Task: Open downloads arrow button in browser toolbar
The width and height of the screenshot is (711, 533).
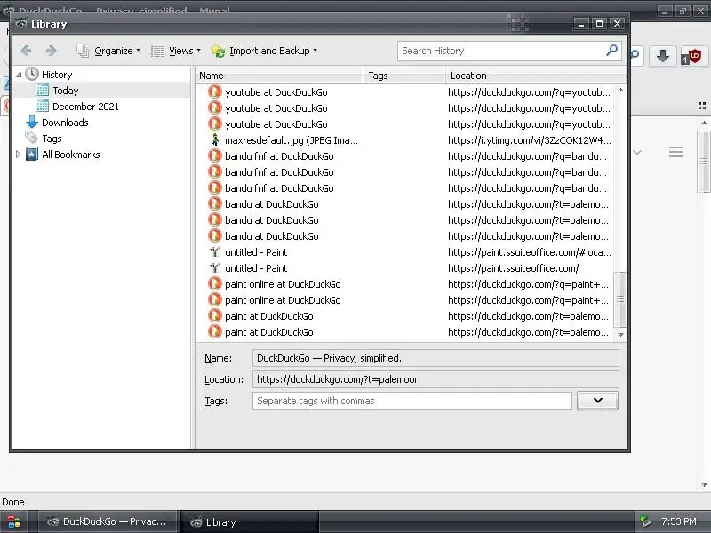Action: point(662,56)
